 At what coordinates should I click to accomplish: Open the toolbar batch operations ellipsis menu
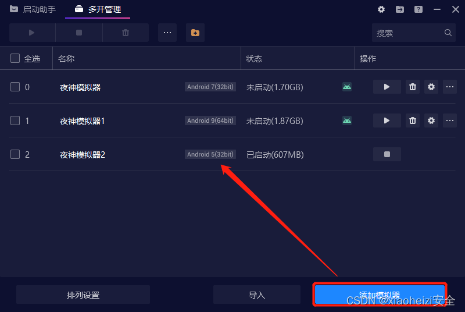167,33
